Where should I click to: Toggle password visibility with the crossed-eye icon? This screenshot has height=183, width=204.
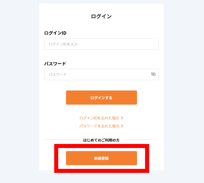[x=153, y=74]
